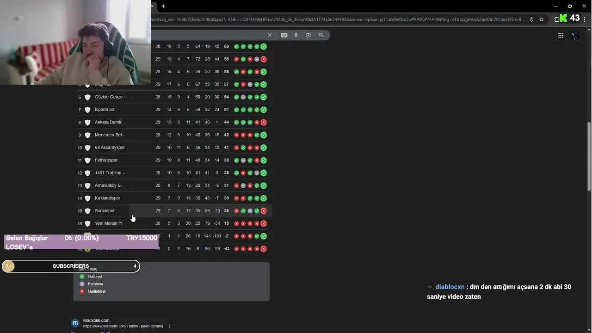
Task: Open the Google apps grid
Action: click(561, 36)
